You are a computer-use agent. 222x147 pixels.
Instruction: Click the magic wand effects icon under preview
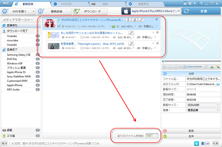pyautogui.click(x=218, y=67)
